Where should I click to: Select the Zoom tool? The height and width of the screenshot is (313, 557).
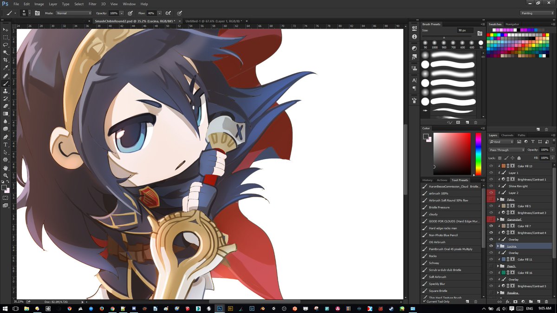pyautogui.click(x=6, y=175)
